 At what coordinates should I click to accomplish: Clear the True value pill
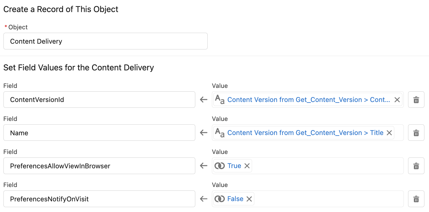coord(247,166)
